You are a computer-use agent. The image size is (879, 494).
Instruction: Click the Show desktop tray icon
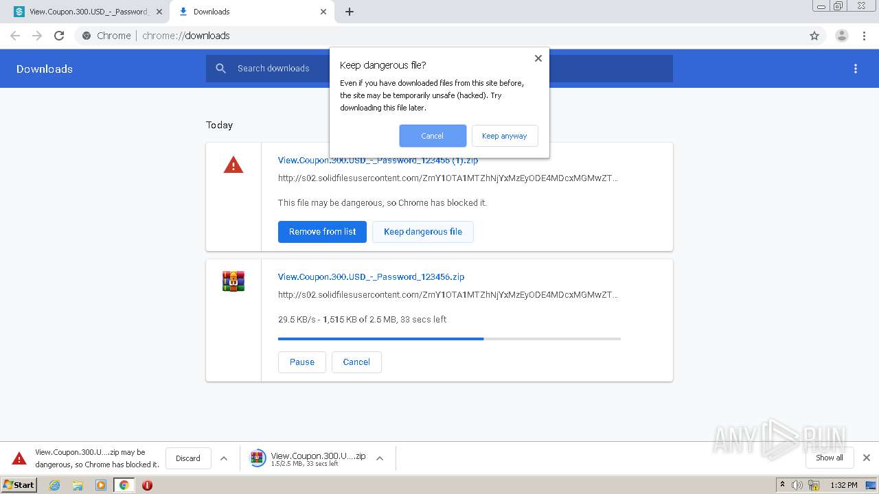(x=871, y=485)
